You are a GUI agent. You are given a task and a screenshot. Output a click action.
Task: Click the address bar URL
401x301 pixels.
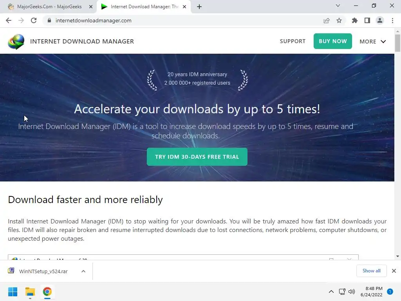coord(93,20)
